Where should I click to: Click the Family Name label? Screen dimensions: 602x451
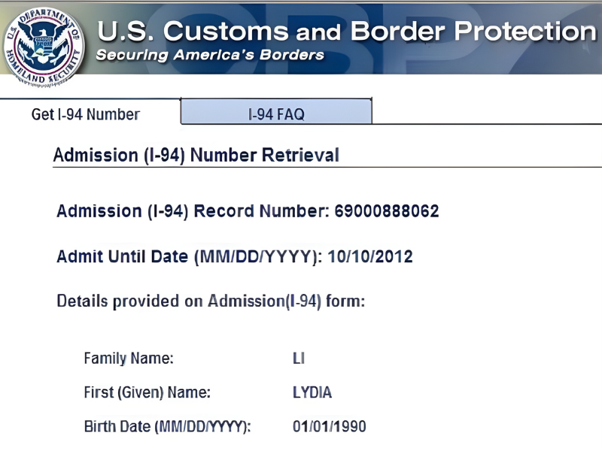(x=129, y=359)
